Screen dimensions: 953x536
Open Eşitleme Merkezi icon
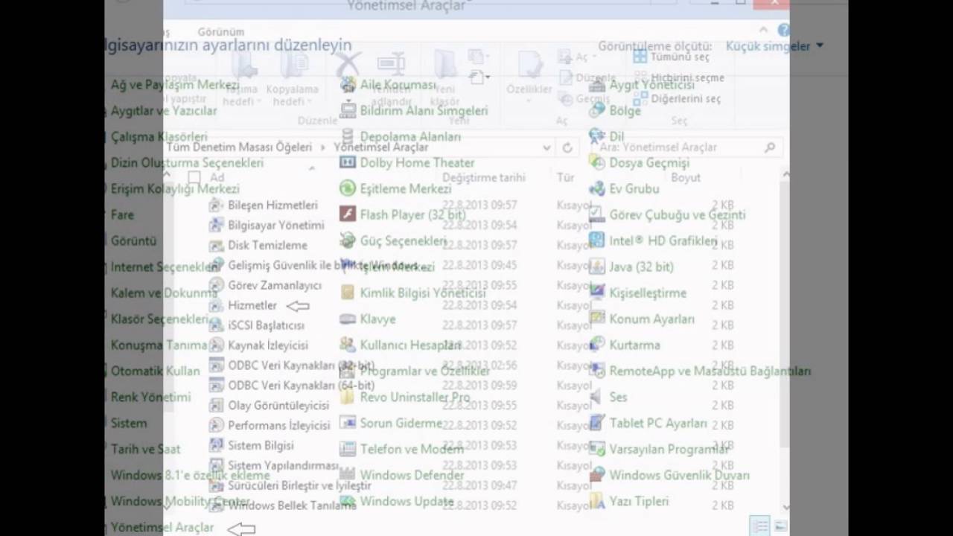tap(348, 188)
